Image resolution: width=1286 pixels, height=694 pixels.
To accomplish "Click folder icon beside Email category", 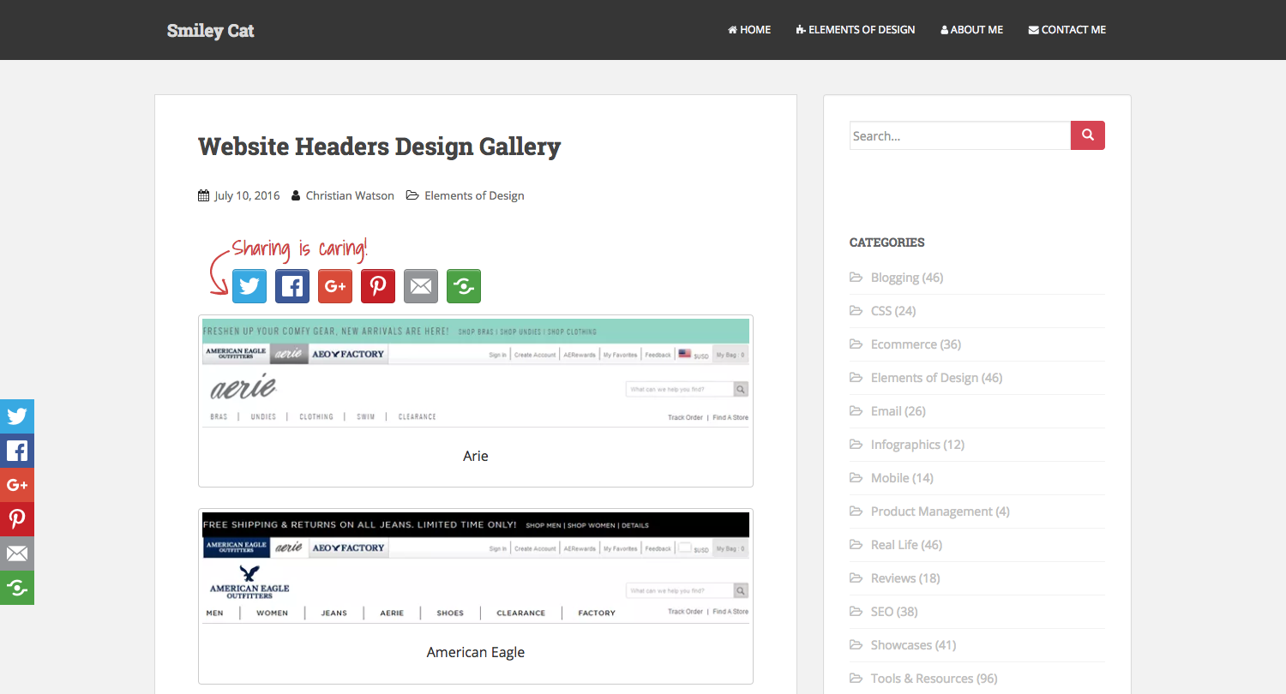I will point(856,411).
